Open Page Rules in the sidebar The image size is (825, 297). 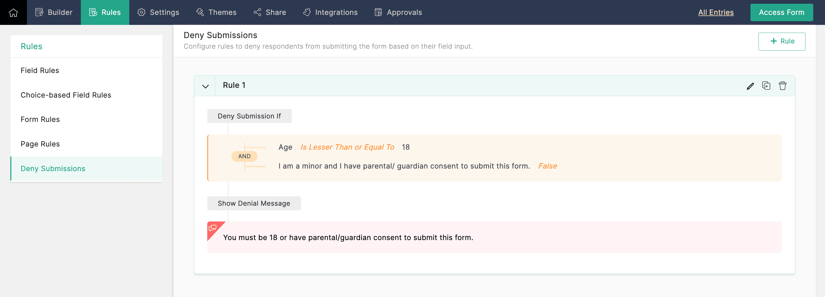[40, 144]
